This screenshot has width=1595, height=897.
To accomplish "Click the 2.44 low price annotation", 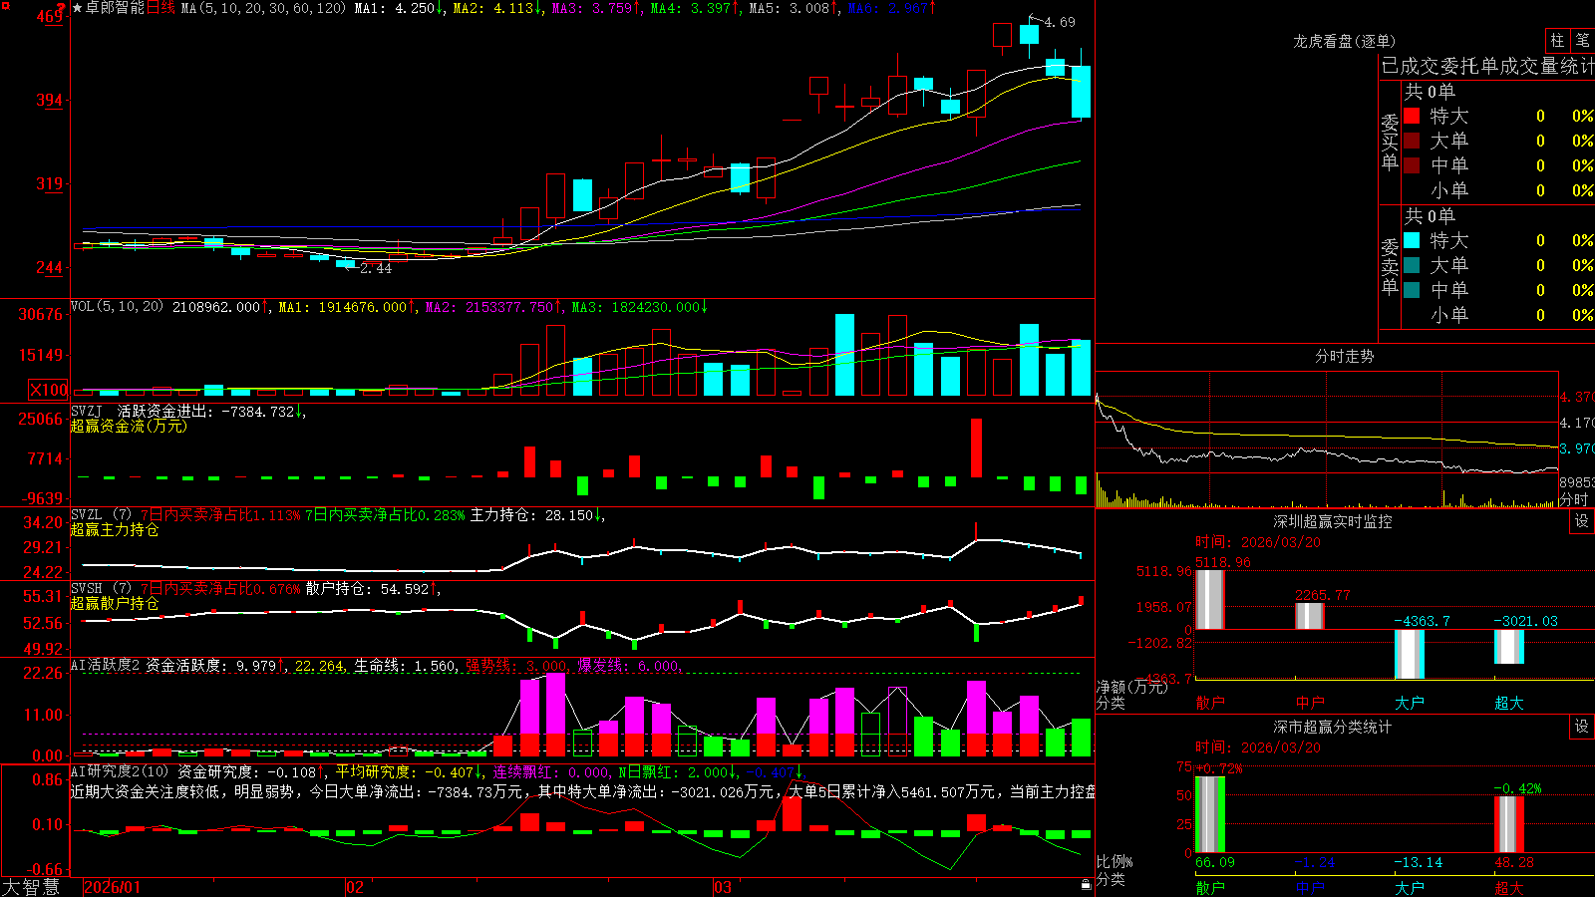I will point(376,268).
